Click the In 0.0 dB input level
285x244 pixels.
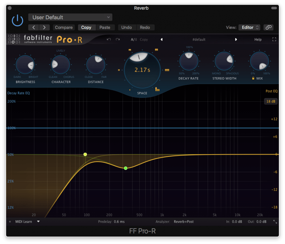pyautogui.click(x=237, y=222)
